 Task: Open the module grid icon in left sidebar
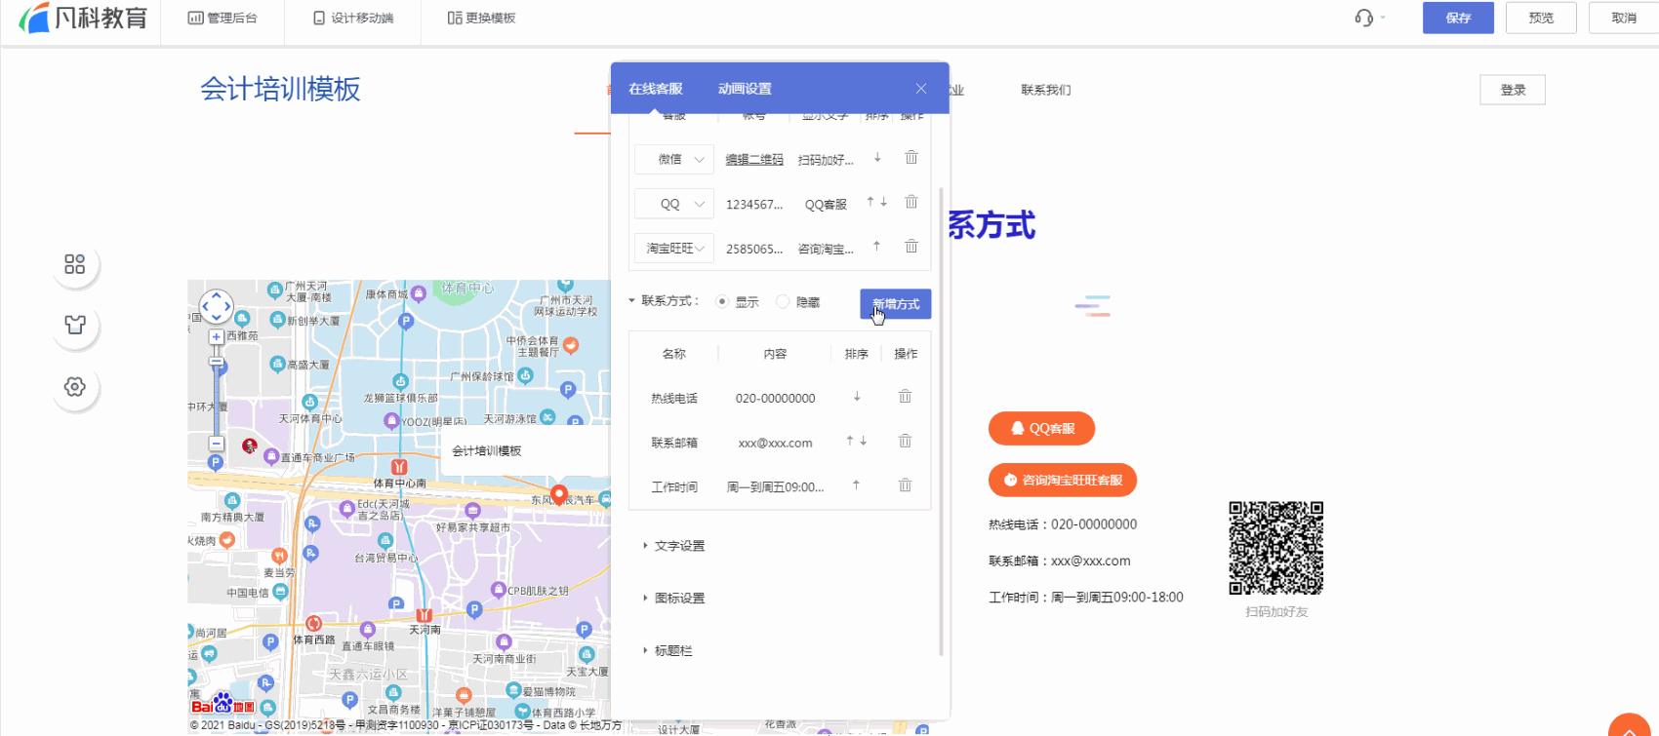75,264
